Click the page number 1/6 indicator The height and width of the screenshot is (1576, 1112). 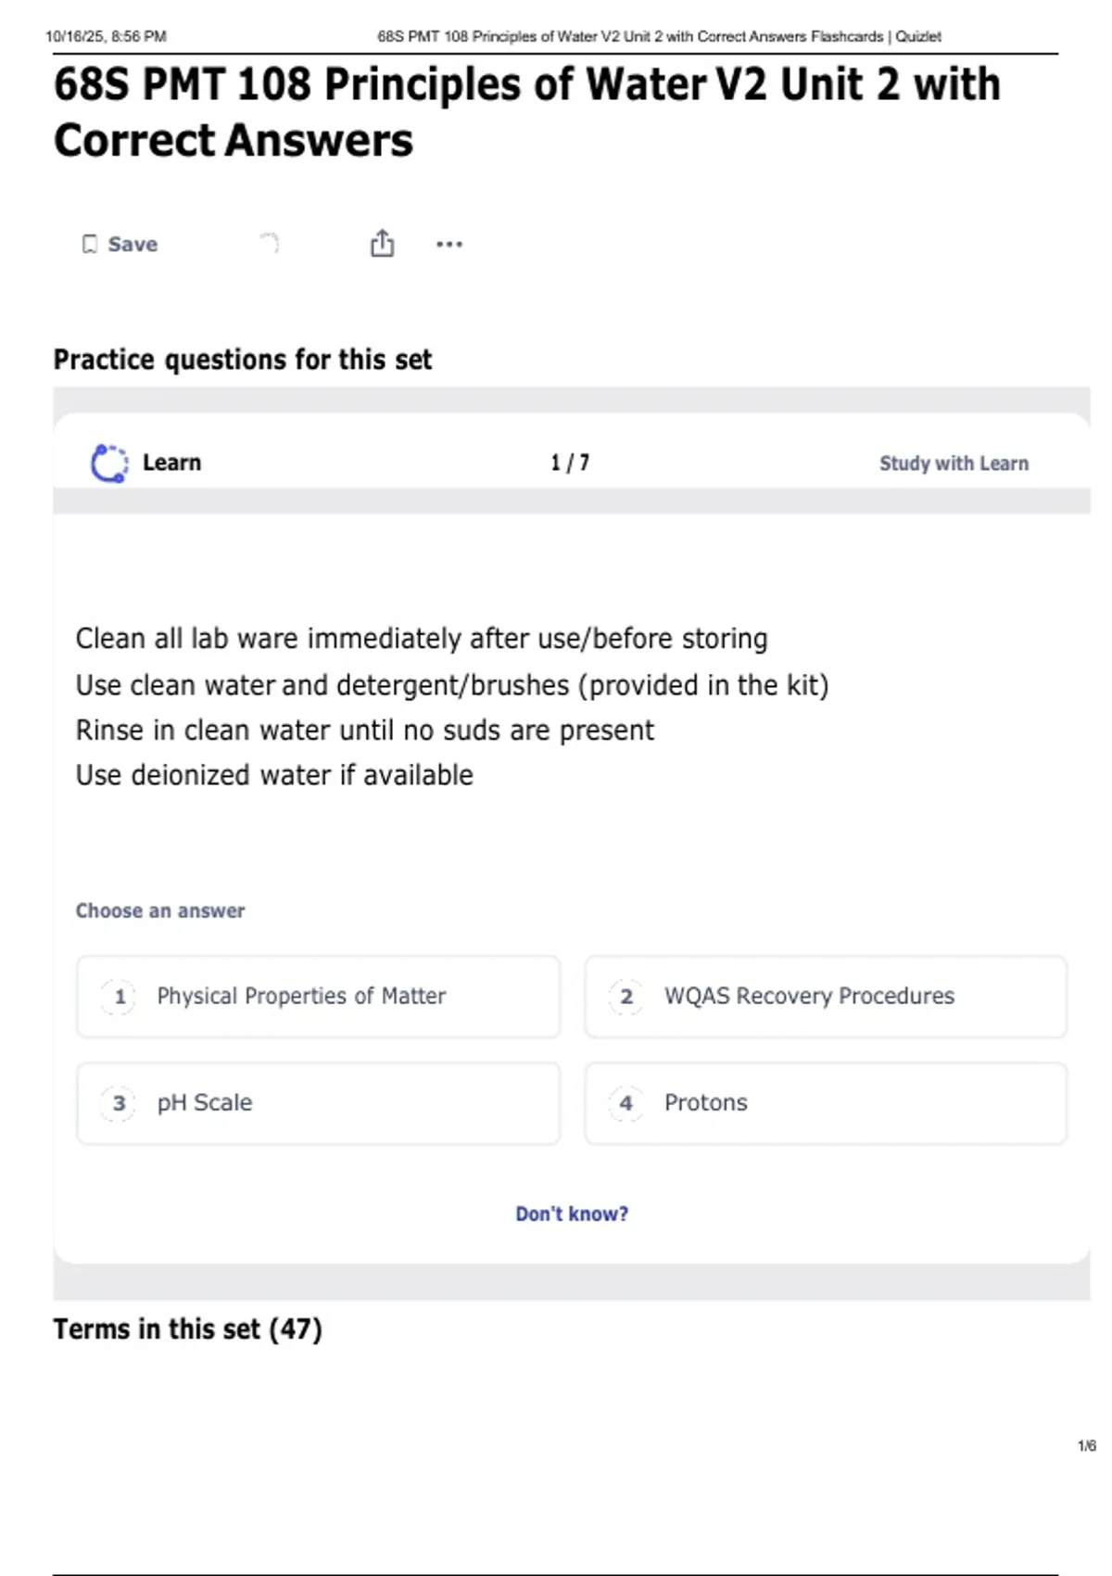pos(1086,1445)
